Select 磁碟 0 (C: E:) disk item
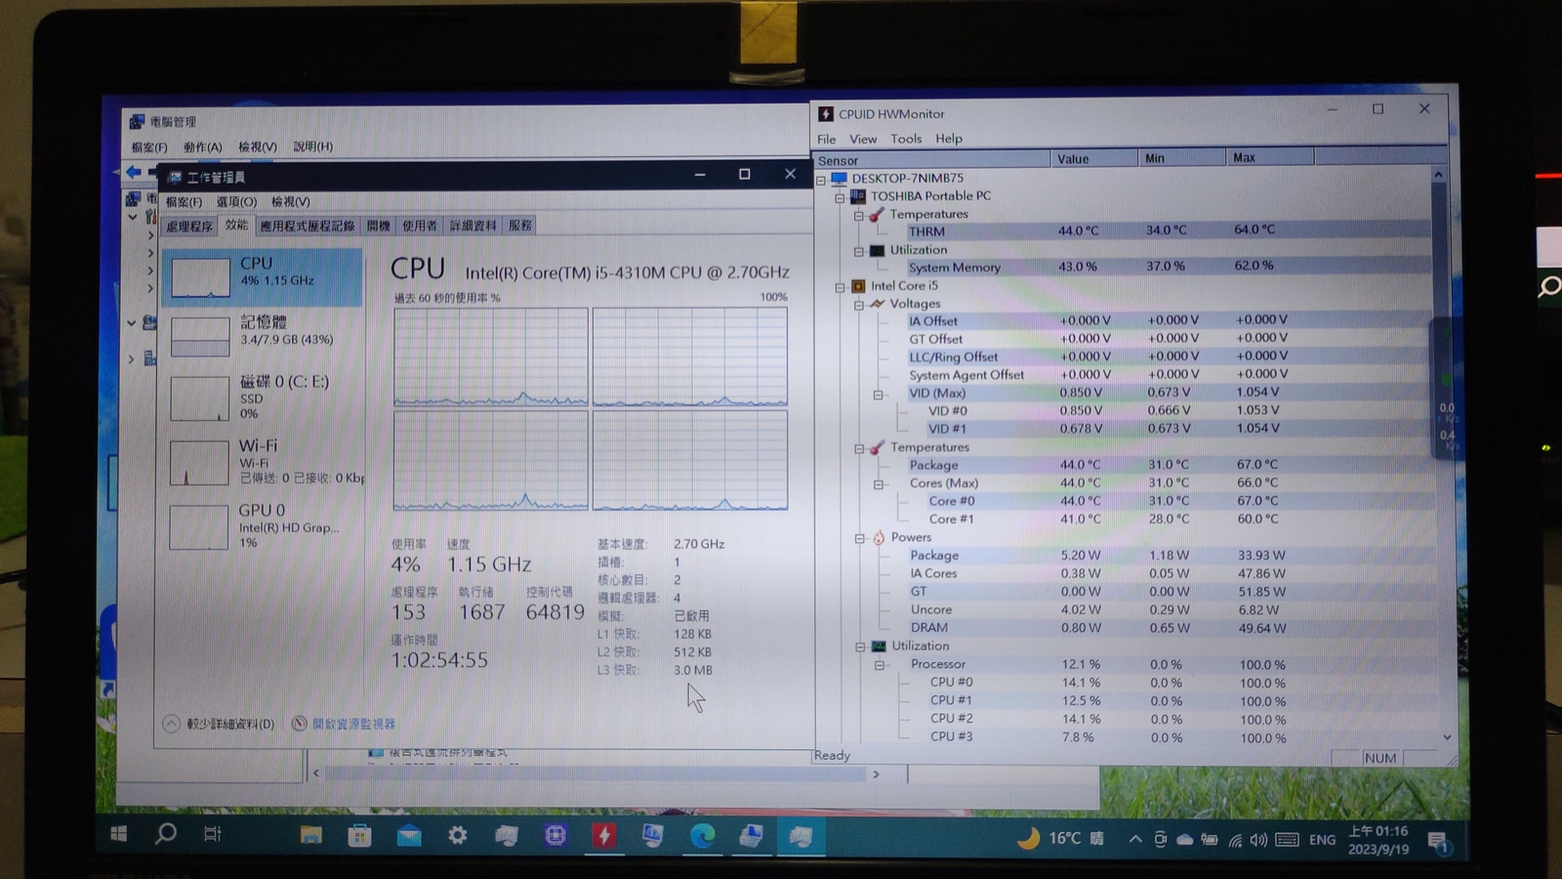 point(262,397)
